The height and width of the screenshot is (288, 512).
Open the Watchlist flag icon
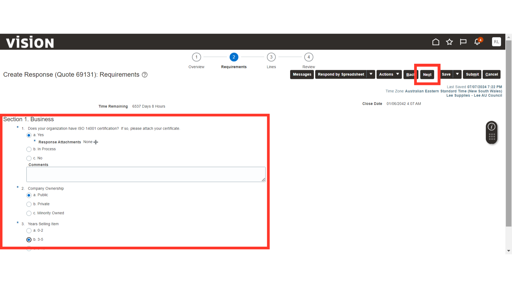pyautogui.click(x=463, y=42)
